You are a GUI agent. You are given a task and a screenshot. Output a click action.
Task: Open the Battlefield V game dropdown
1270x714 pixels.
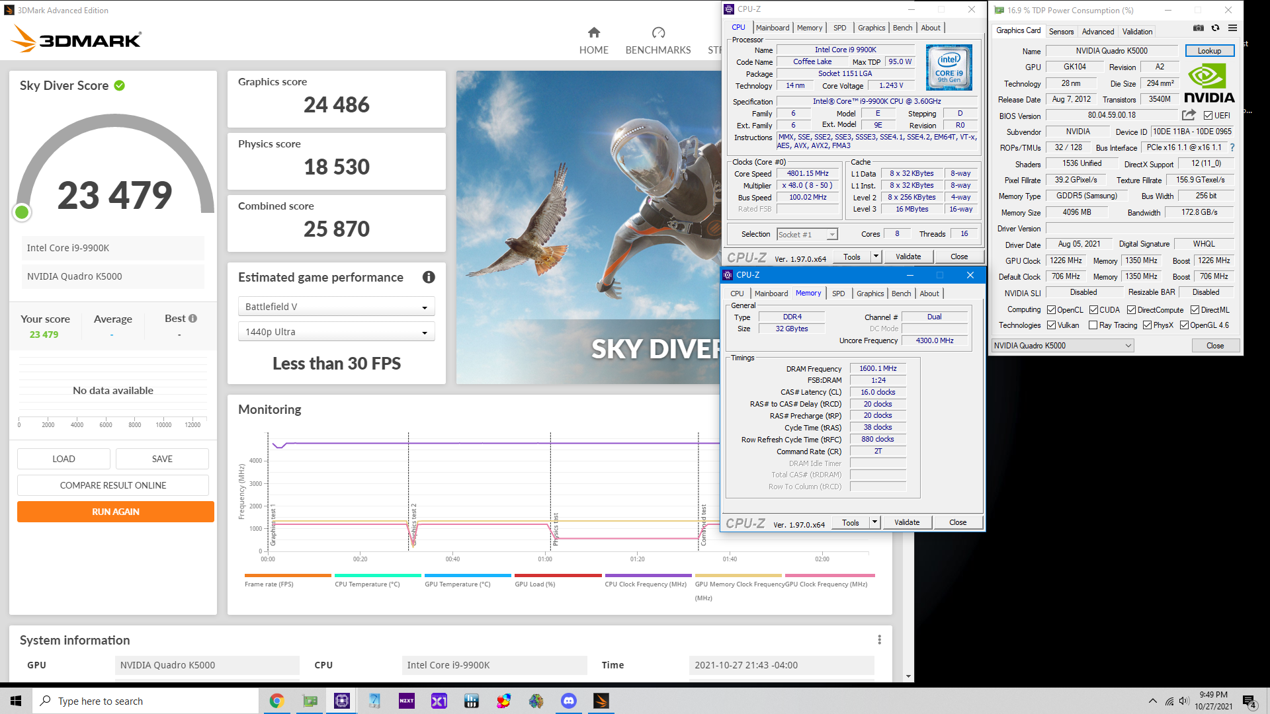click(x=336, y=306)
